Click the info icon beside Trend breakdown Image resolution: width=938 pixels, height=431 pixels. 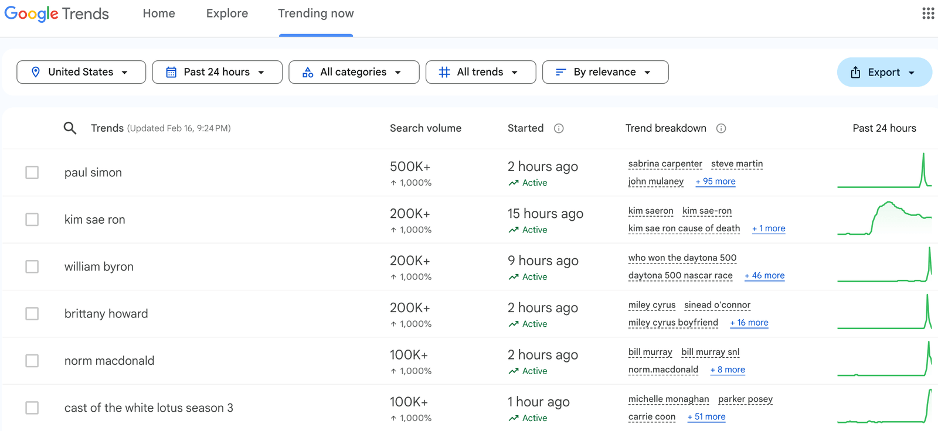721,128
